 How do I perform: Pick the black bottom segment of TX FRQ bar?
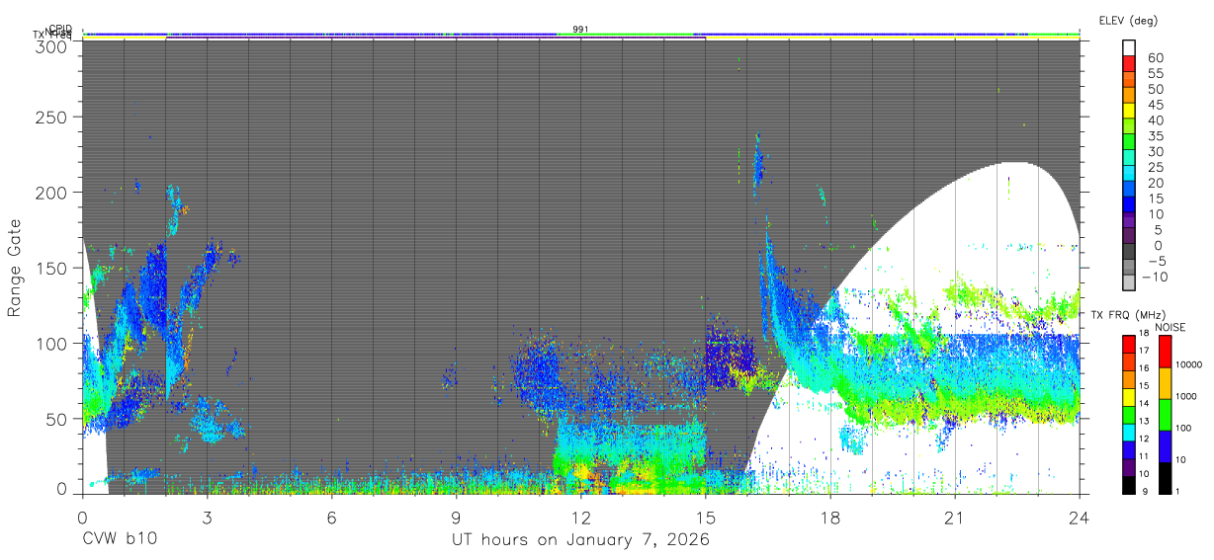pyautogui.click(x=1129, y=486)
